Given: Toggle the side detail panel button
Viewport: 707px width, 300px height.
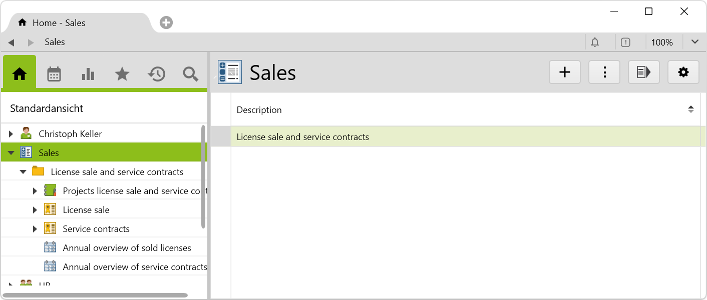Looking at the screenshot, I should pyautogui.click(x=644, y=72).
